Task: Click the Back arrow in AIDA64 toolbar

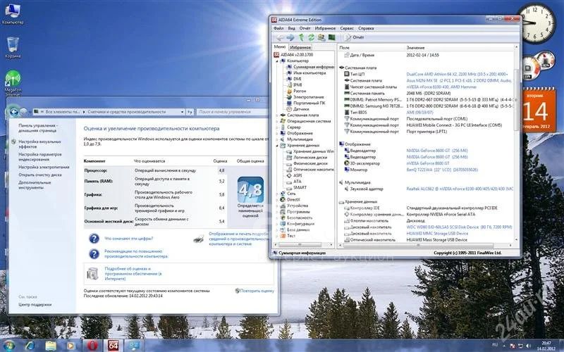Action: point(280,37)
